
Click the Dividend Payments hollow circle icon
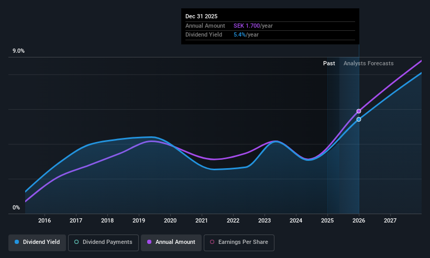(76, 242)
